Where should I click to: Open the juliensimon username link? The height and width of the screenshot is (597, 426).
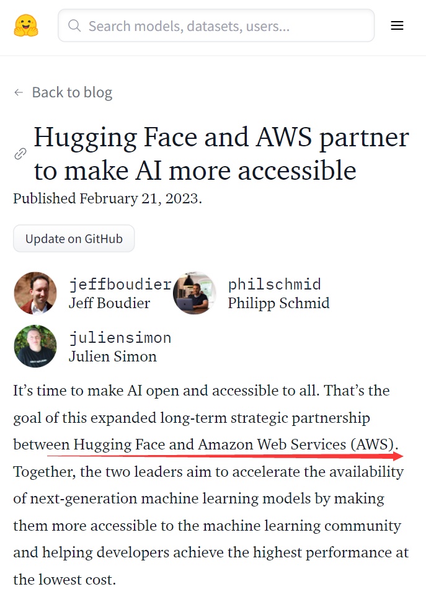tap(120, 338)
